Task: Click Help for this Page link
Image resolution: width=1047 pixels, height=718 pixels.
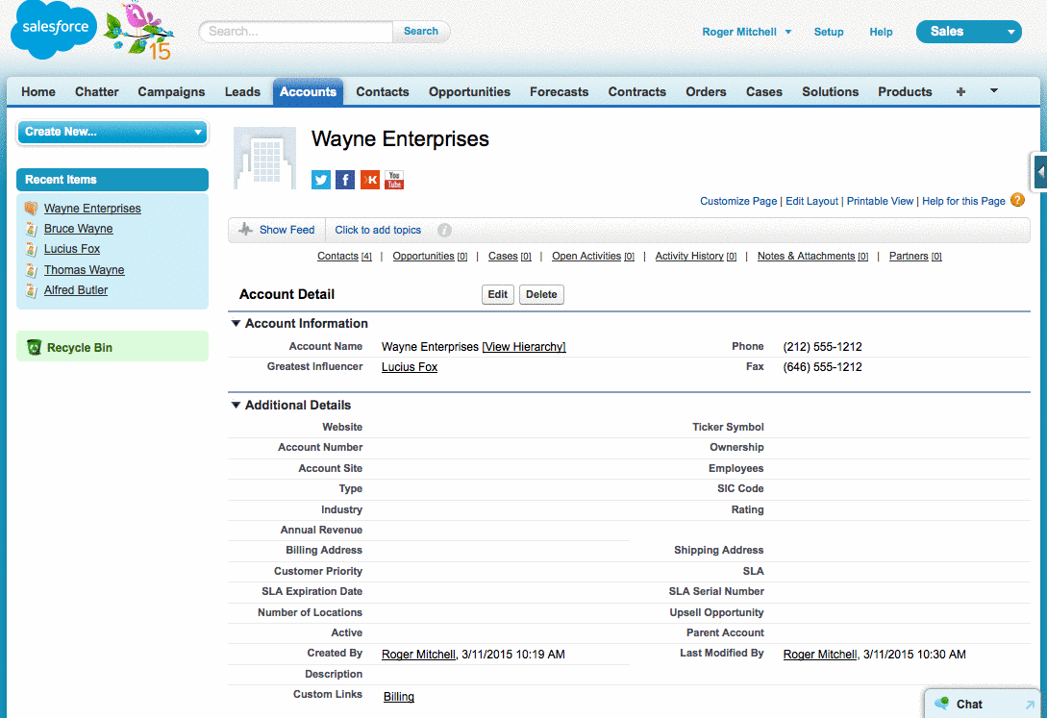Action: click(963, 201)
